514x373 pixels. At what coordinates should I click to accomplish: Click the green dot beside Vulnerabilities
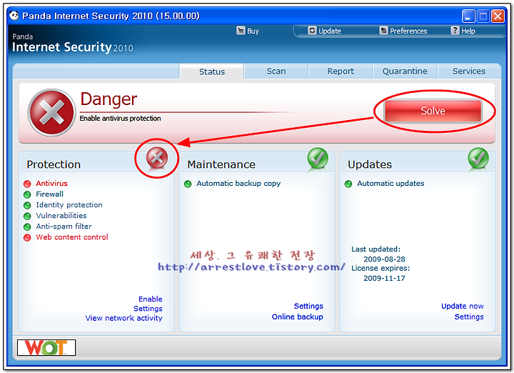(27, 216)
